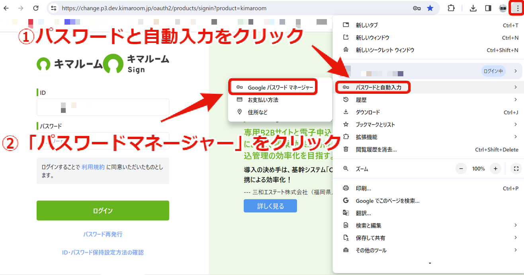524x275 pixels.
Task: Open Google パスワード マネージャー submenu item
Action: (x=280, y=87)
